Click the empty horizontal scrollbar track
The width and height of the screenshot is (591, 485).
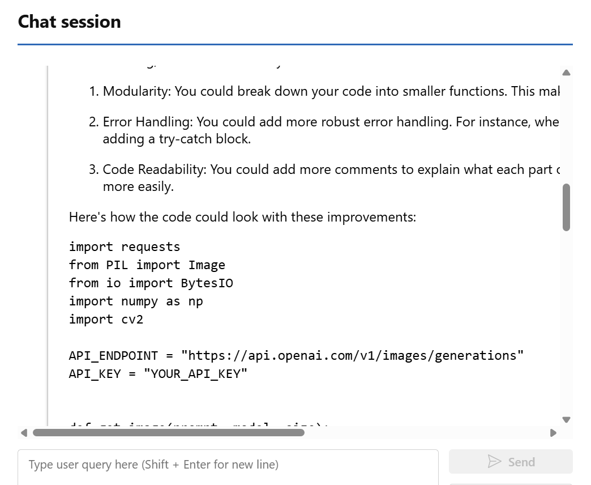[x=425, y=433]
